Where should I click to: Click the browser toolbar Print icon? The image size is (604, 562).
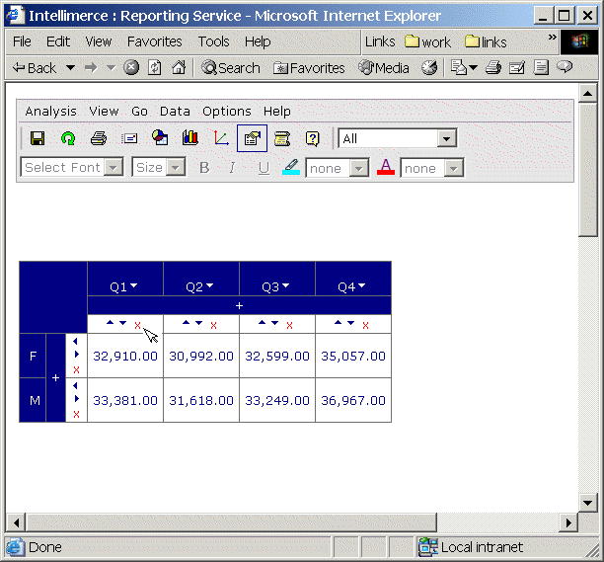493,68
